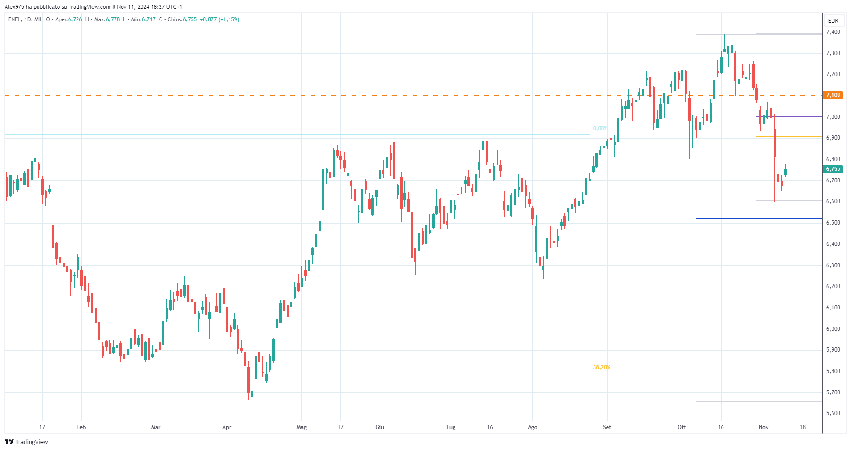Click the Nov label on time axis
Screen dimensions: 851x450
tap(763, 427)
